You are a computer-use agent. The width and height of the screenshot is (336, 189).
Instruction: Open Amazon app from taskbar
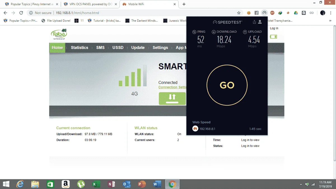click(x=66, y=184)
